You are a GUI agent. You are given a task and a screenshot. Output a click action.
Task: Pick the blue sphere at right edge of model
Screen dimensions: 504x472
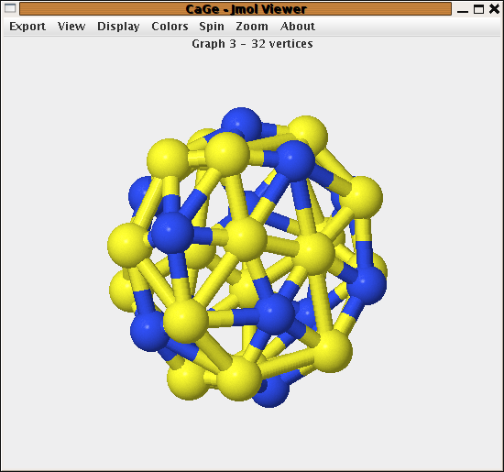pos(367,285)
